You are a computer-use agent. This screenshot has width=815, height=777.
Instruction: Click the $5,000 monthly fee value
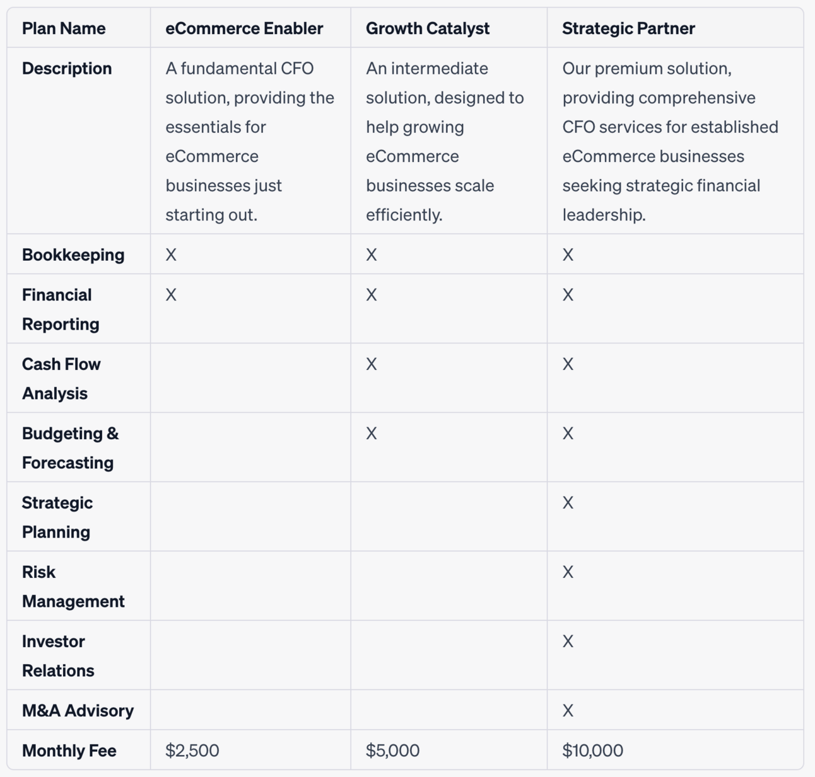392,751
